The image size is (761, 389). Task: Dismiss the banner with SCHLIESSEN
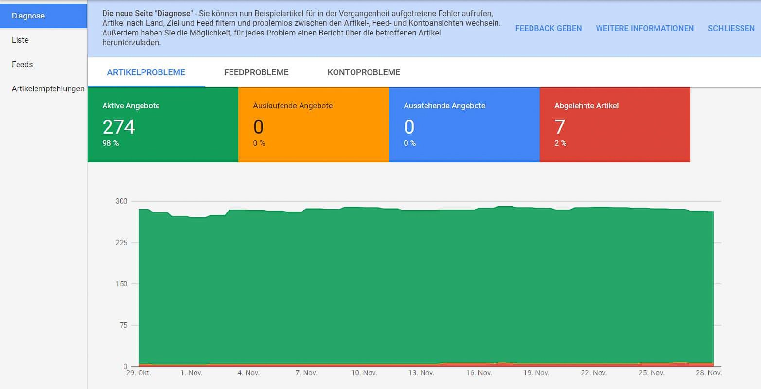click(x=731, y=29)
